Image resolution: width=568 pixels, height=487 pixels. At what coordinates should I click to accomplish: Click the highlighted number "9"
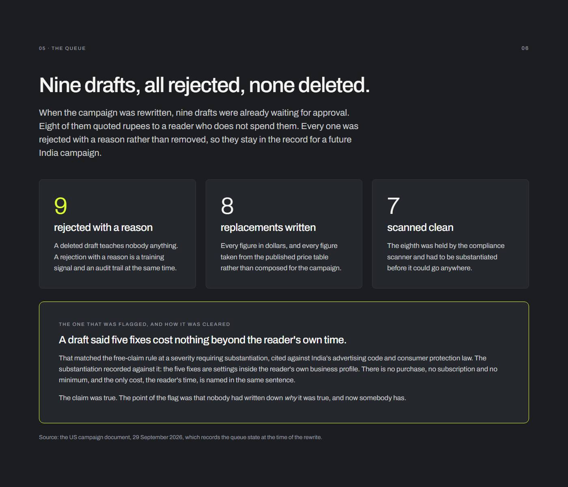point(60,206)
